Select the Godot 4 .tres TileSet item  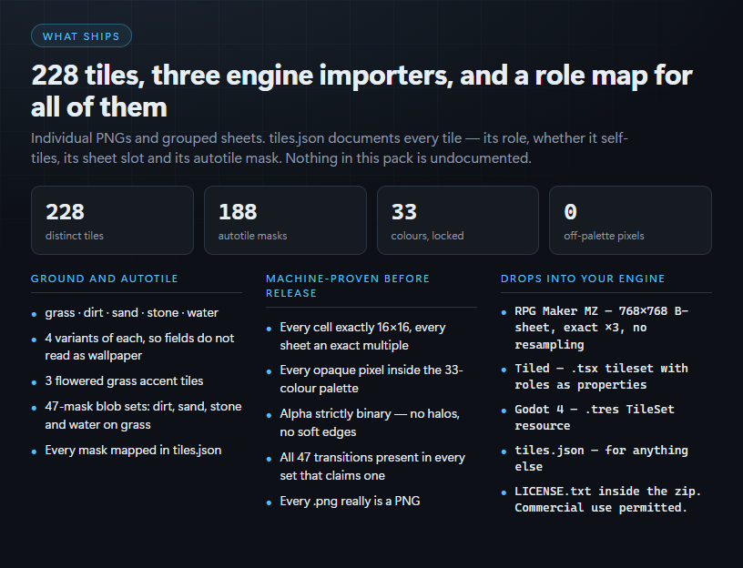595,418
